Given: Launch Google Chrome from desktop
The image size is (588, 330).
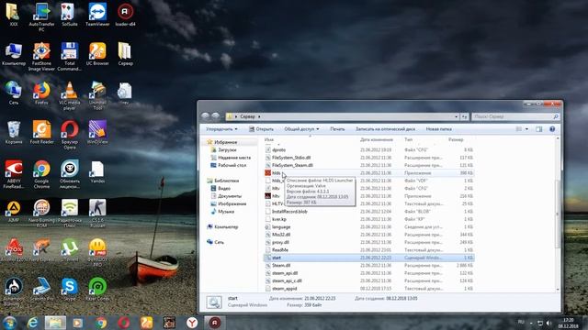Looking at the screenshot, I should click(41, 174).
